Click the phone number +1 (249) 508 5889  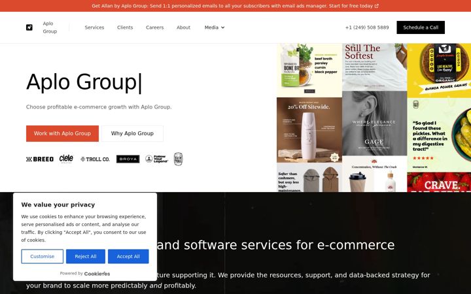click(x=367, y=27)
